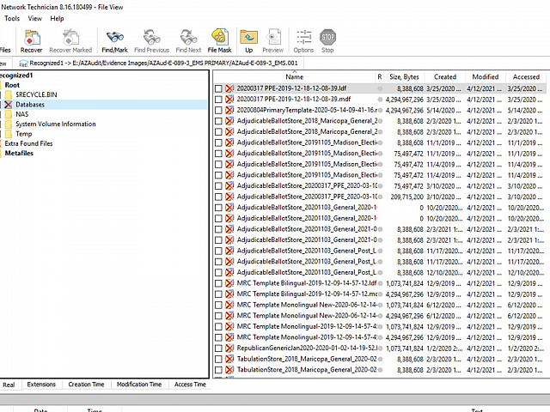Select the NAS folder icon
Image resolution: width=550 pixels, height=412 pixels.
(x=9, y=114)
